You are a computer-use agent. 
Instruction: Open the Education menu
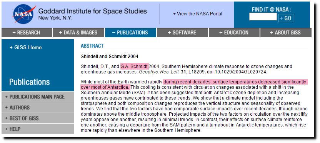click(234, 33)
